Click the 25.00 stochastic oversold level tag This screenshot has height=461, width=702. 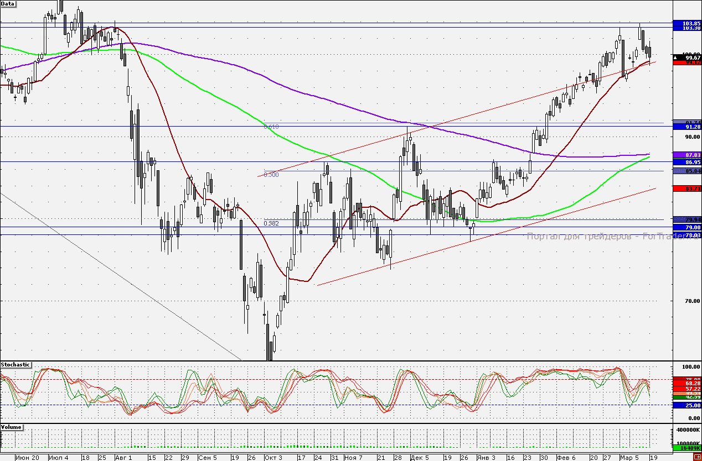click(x=687, y=405)
